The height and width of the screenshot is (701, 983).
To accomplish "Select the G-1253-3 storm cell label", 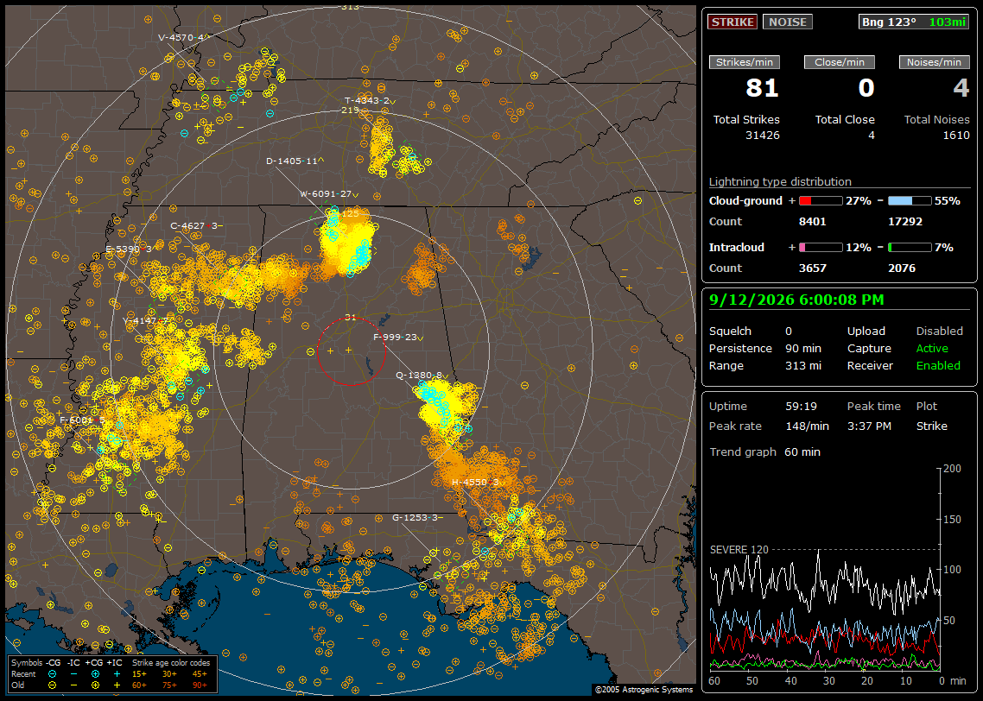I will (x=417, y=517).
